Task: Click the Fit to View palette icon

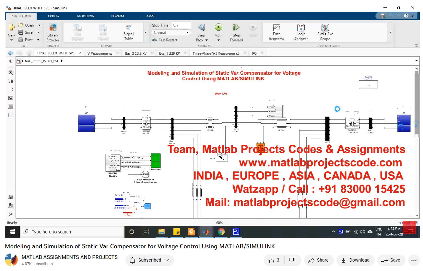Action: pyautogui.click(x=11, y=81)
